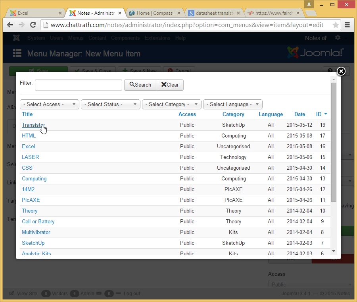Reload the page with refresh icon
Image resolution: width=357 pixels, height=302 pixels.
33,25
